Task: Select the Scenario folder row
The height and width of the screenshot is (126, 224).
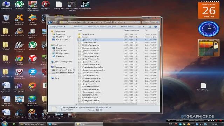Action: pos(117,37)
